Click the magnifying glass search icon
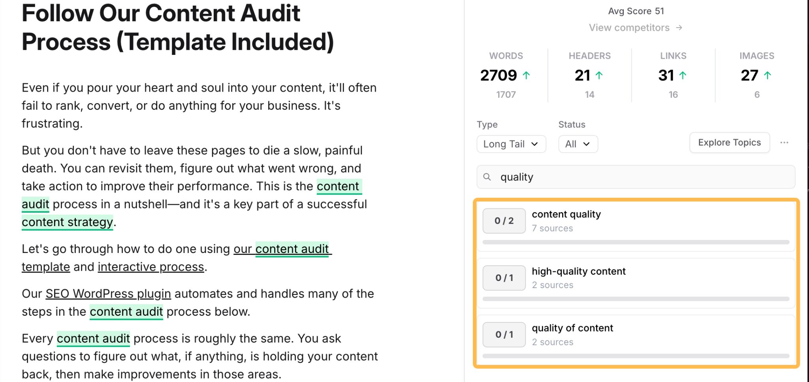This screenshot has width=809, height=382. pyautogui.click(x=487, y=177)
